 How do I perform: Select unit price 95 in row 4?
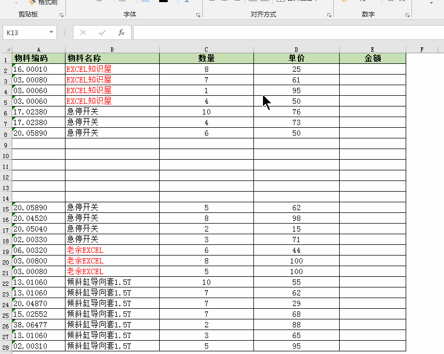(x=296, y=90)
